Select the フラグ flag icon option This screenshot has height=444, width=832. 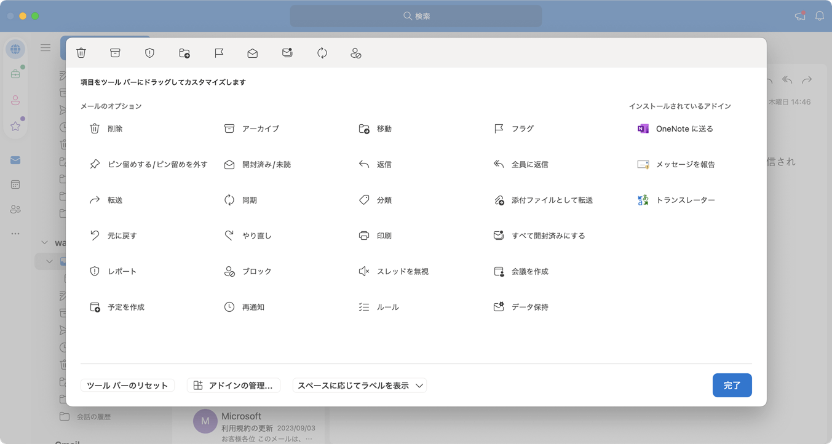pos(513,129)
